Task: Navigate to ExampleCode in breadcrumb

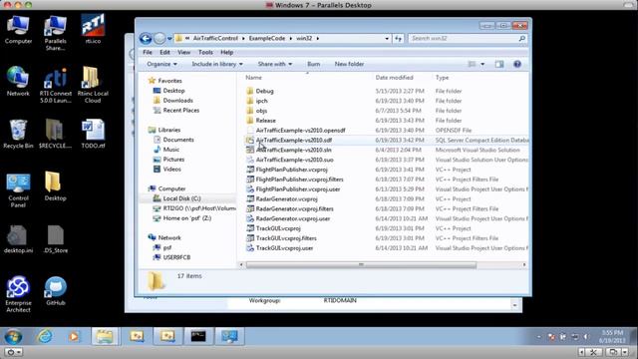Action: pos(267,38)
